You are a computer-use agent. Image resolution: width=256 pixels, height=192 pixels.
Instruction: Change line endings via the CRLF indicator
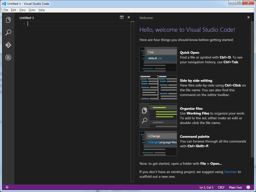(x=221, y=187)
